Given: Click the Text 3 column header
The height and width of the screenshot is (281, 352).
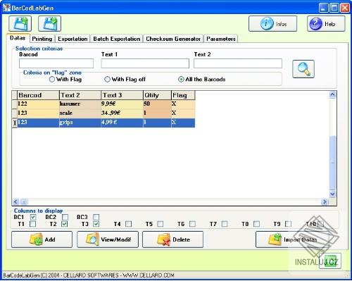Looking at the screenshot, I should pos(122,95).
